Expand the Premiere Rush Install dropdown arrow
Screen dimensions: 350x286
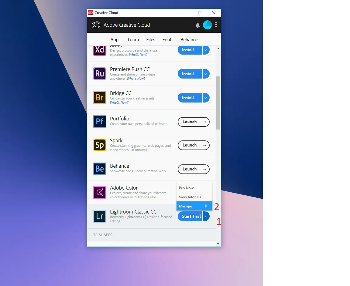tap(206, 74)
